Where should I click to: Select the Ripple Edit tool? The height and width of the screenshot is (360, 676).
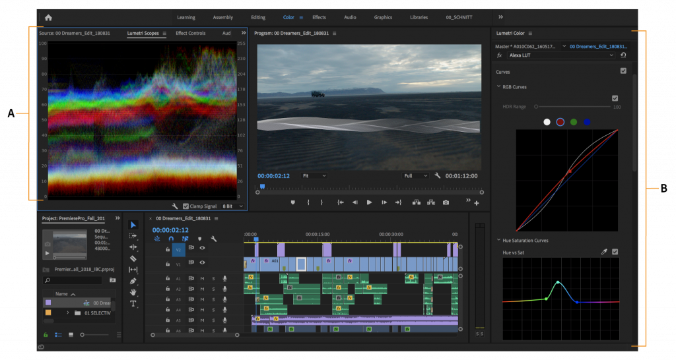[x=133, y=247]
